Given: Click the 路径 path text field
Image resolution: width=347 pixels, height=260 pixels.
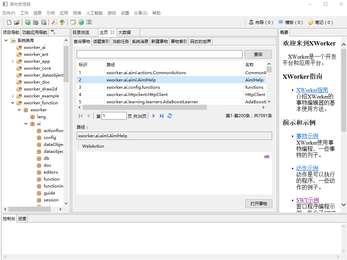Looking at the screenshot, I should click(x=174, y=136).
